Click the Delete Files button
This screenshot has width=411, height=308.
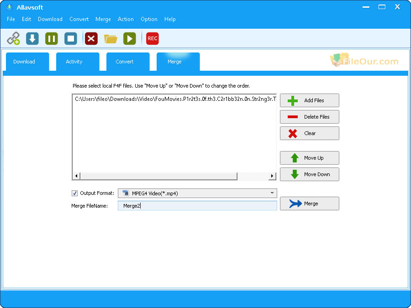(310, 117)
